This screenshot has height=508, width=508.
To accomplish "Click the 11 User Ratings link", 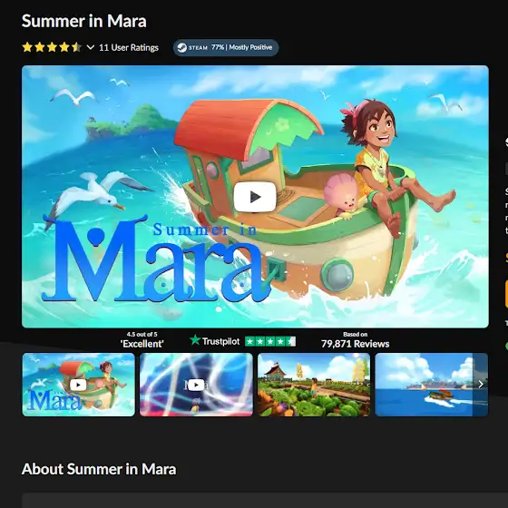I will click(x=129, y=47).
